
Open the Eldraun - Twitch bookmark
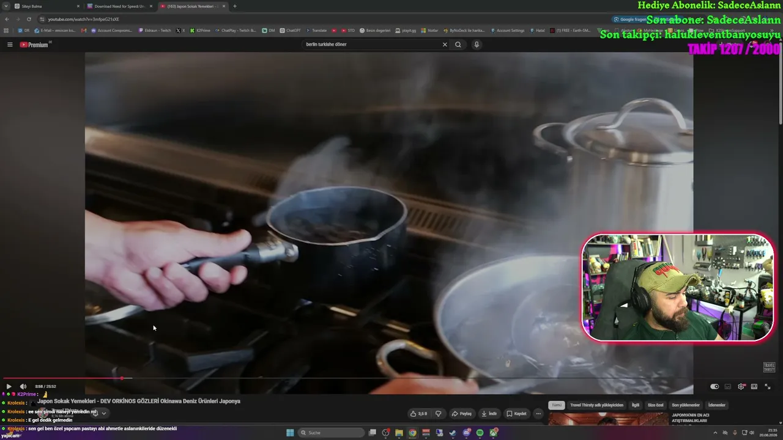(x=155, y=31)
